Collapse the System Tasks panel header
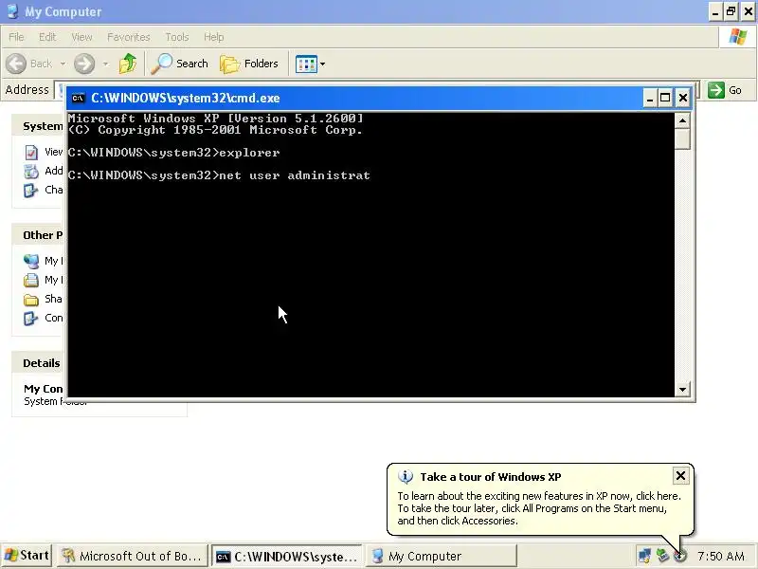 click(39, 126)
